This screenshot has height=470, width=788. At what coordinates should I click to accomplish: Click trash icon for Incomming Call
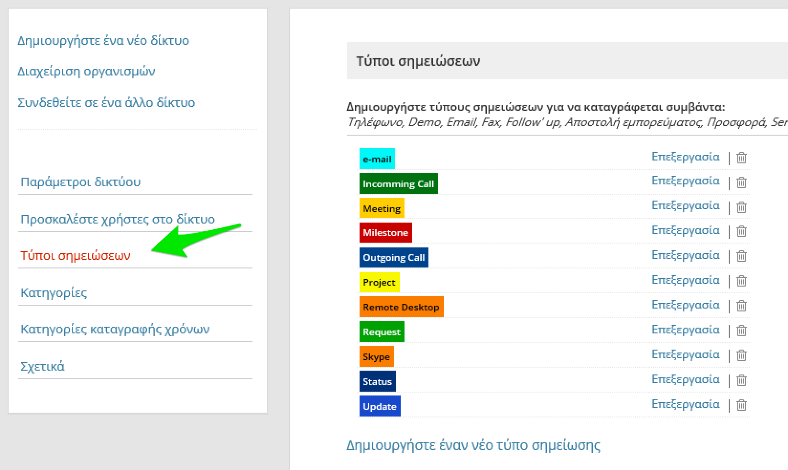tap(741, 182)
